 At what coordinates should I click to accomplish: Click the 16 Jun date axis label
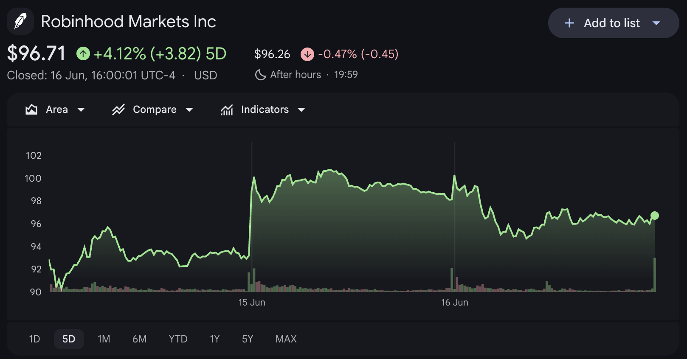[455, 303]
